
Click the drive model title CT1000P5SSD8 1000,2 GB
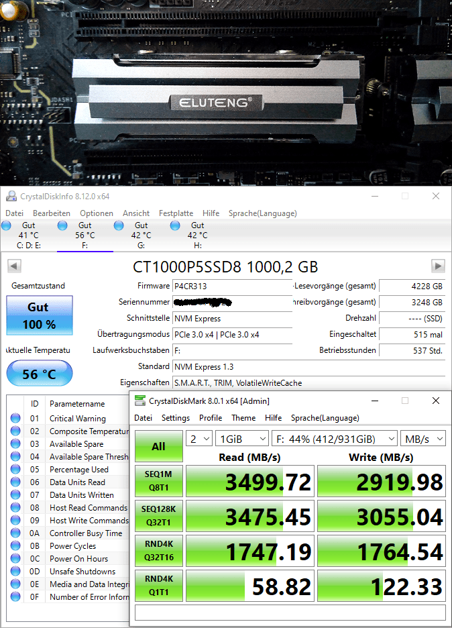point(225,267)
